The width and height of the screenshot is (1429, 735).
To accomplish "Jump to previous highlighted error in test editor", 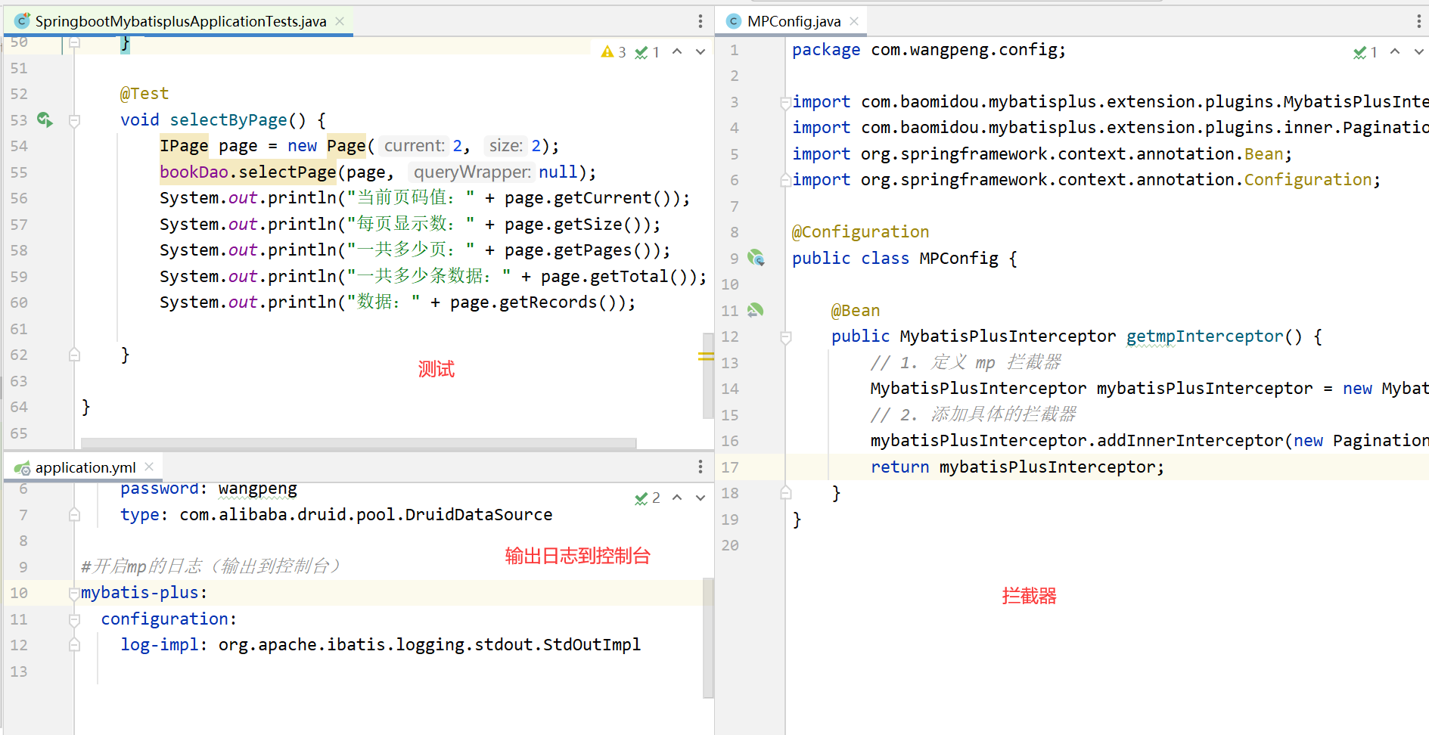I will (677, 52).
